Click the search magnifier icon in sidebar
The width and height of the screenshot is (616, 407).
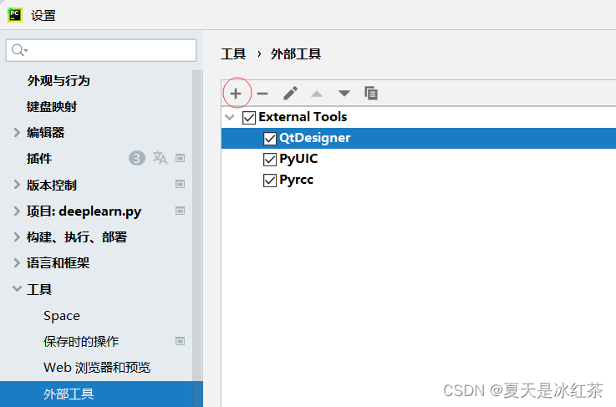18,50
